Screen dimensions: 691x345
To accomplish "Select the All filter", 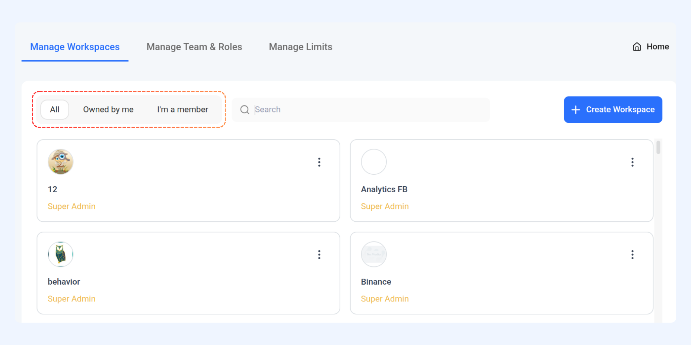I will (x=55, y=110).
